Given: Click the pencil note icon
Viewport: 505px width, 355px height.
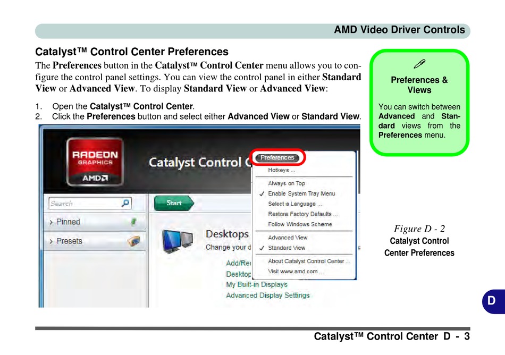Looking at the screenshot, I should 419,64.
